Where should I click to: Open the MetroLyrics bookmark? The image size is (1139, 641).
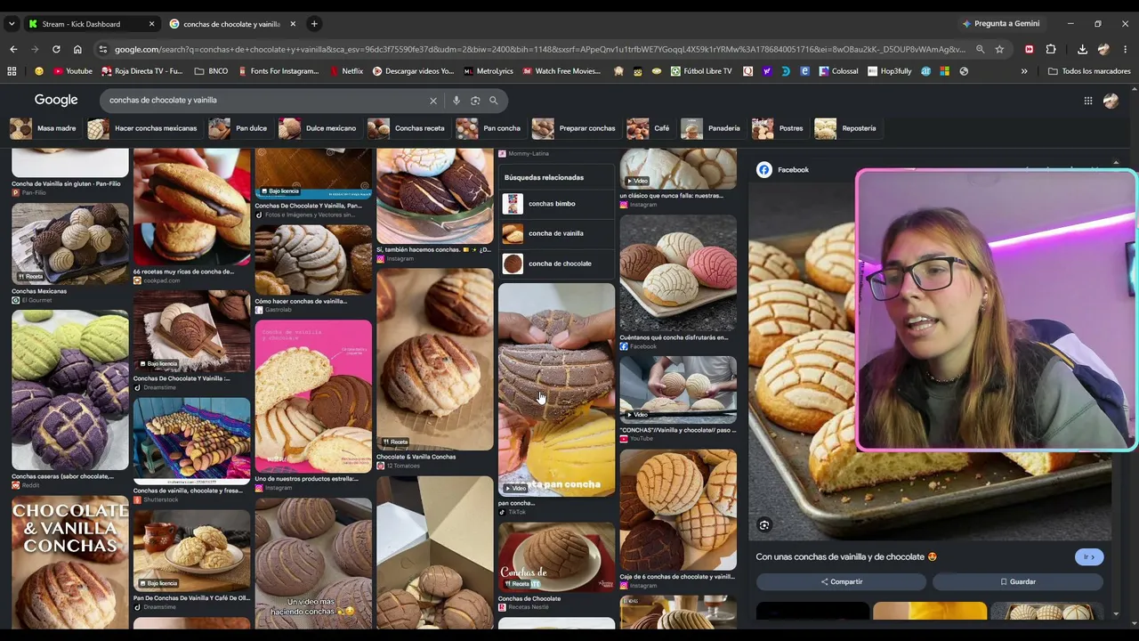(489, 71)
